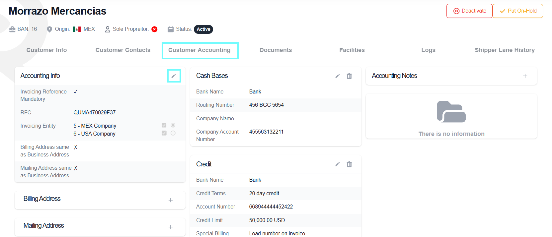Edit the Cash Bases card
The height and width of the screenshot is (237, 552).
click(x=338, y=76)
